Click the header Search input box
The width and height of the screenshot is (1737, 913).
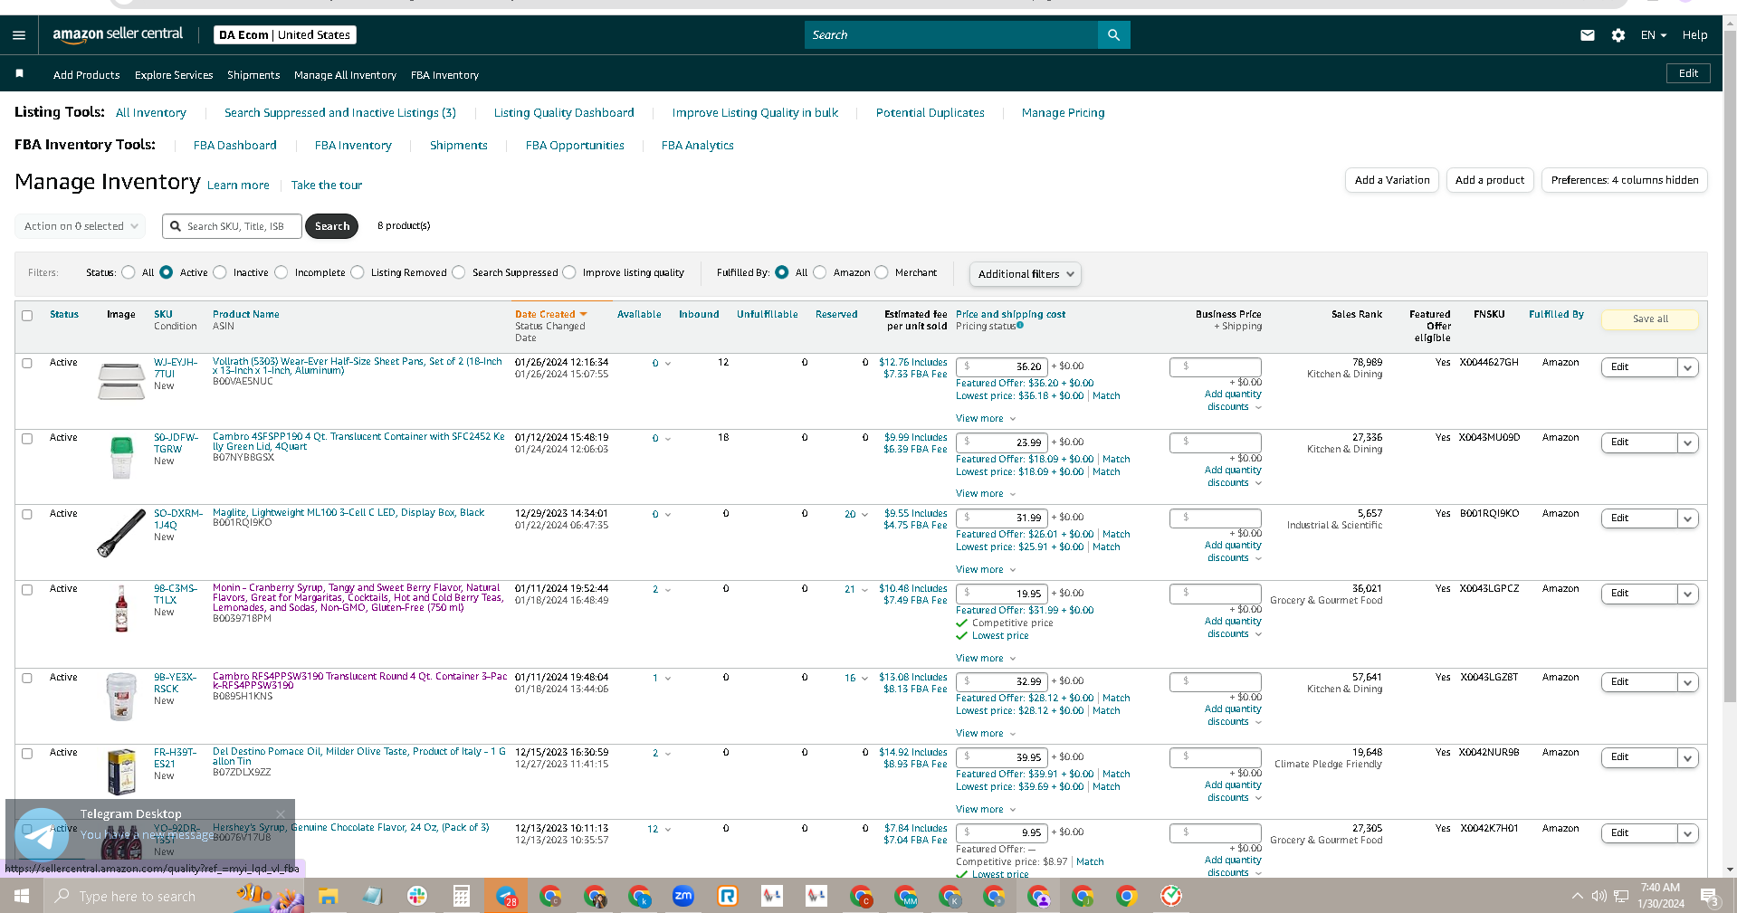[x=951, y=35]
